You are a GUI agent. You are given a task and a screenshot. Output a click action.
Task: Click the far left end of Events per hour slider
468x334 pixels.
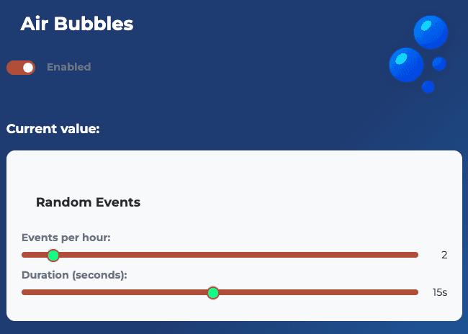coord(23,255)
